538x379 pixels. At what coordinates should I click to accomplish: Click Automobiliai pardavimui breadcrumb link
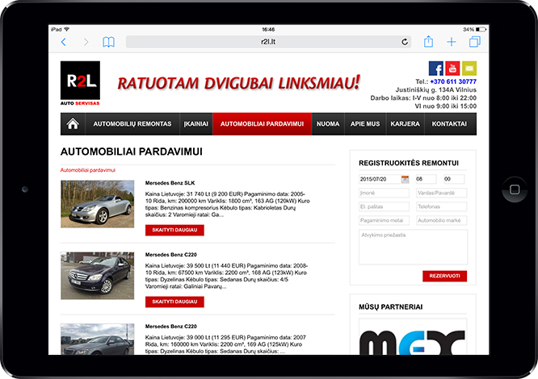coord(88,170)
